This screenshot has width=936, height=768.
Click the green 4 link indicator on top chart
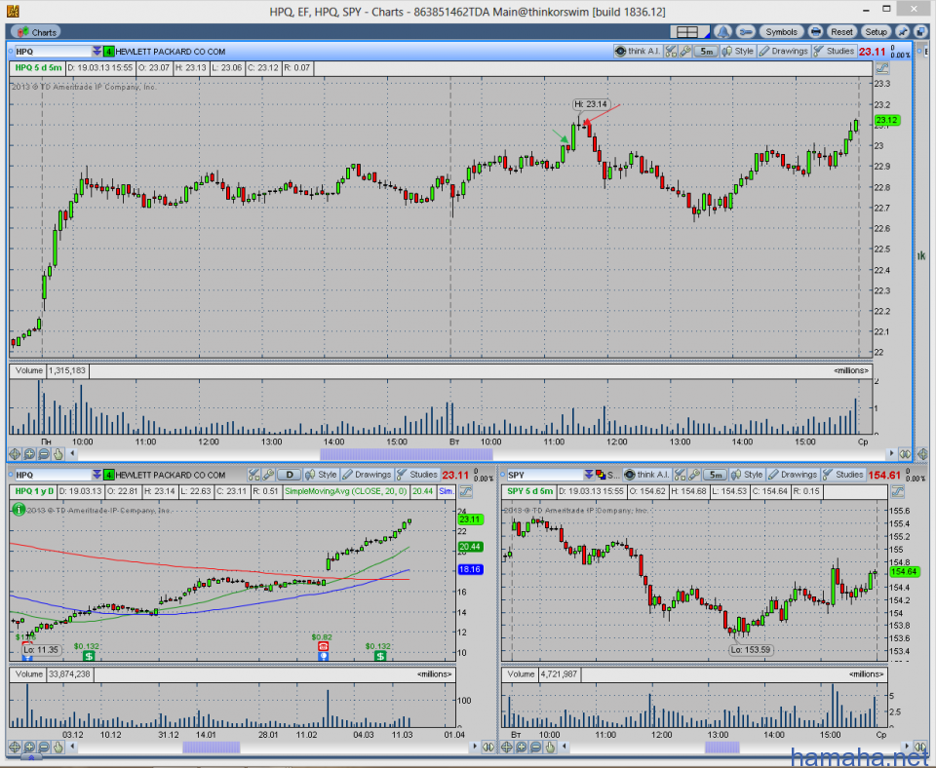(x=108, y=52)
